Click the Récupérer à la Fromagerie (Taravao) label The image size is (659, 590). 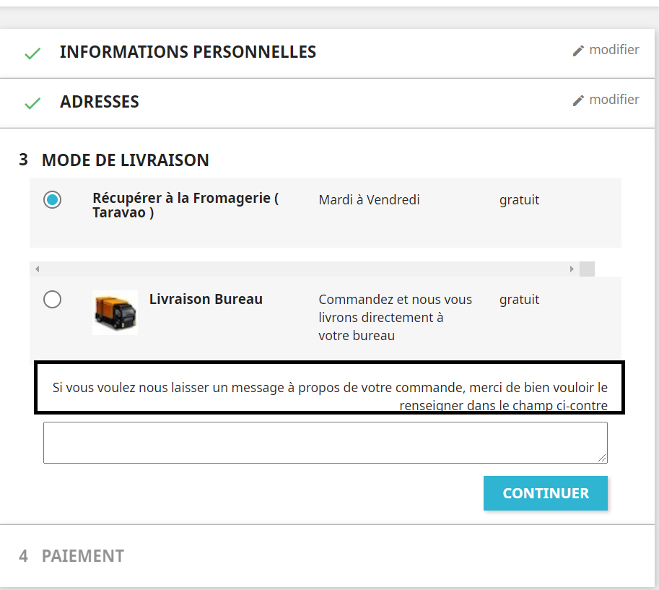[x=186, y=205]
